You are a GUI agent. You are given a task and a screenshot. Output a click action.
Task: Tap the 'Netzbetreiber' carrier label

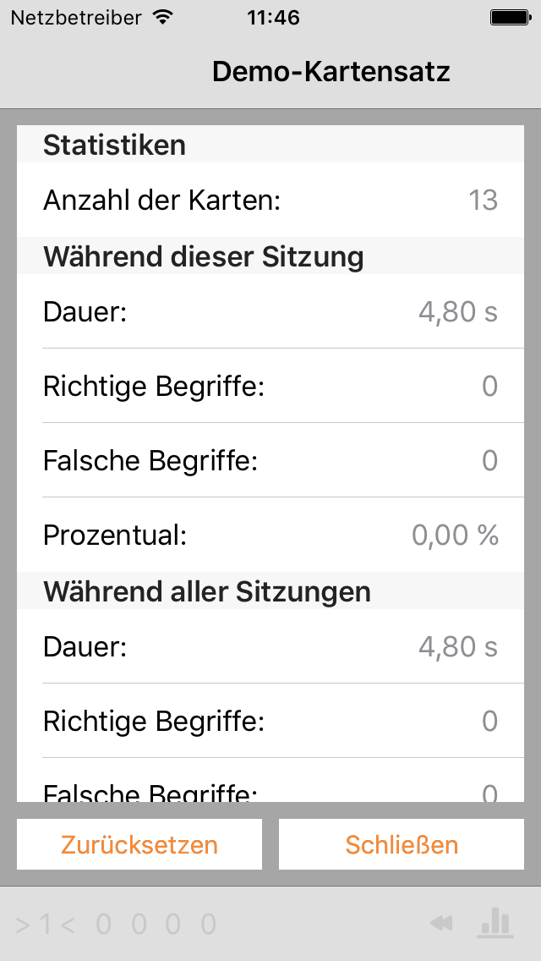pyautogui.click(x=76, y=18)
